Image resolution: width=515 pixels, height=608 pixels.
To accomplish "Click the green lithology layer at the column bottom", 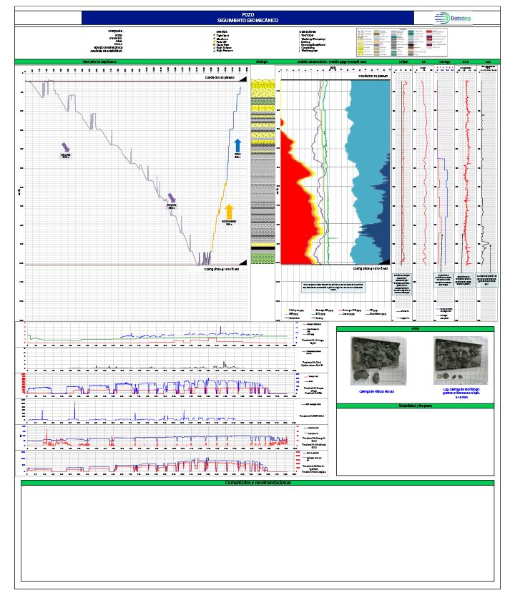I will (x=263, y=258).
